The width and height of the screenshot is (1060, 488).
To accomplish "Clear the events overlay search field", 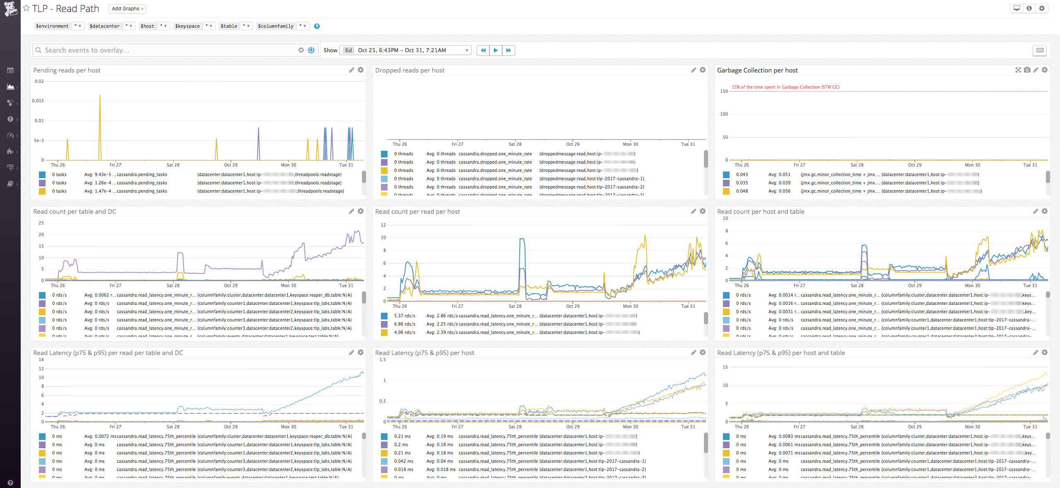I will (x=301, y=50).
